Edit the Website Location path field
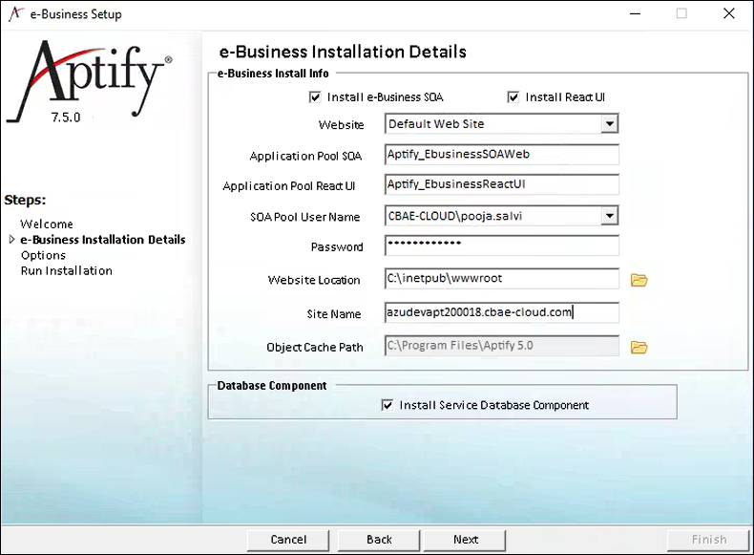 501,279
